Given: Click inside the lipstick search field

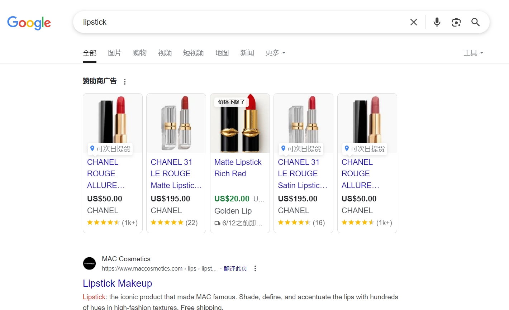Looking at the screenshot, I should pos(244,22).
